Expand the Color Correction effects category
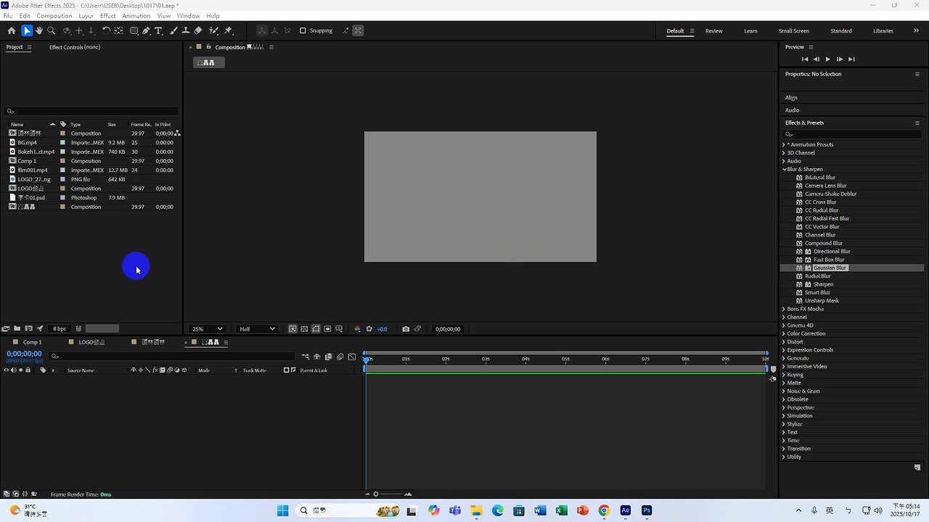Viewport: 929px width, 522px height. pyautogui.click(x=808, y=333)
